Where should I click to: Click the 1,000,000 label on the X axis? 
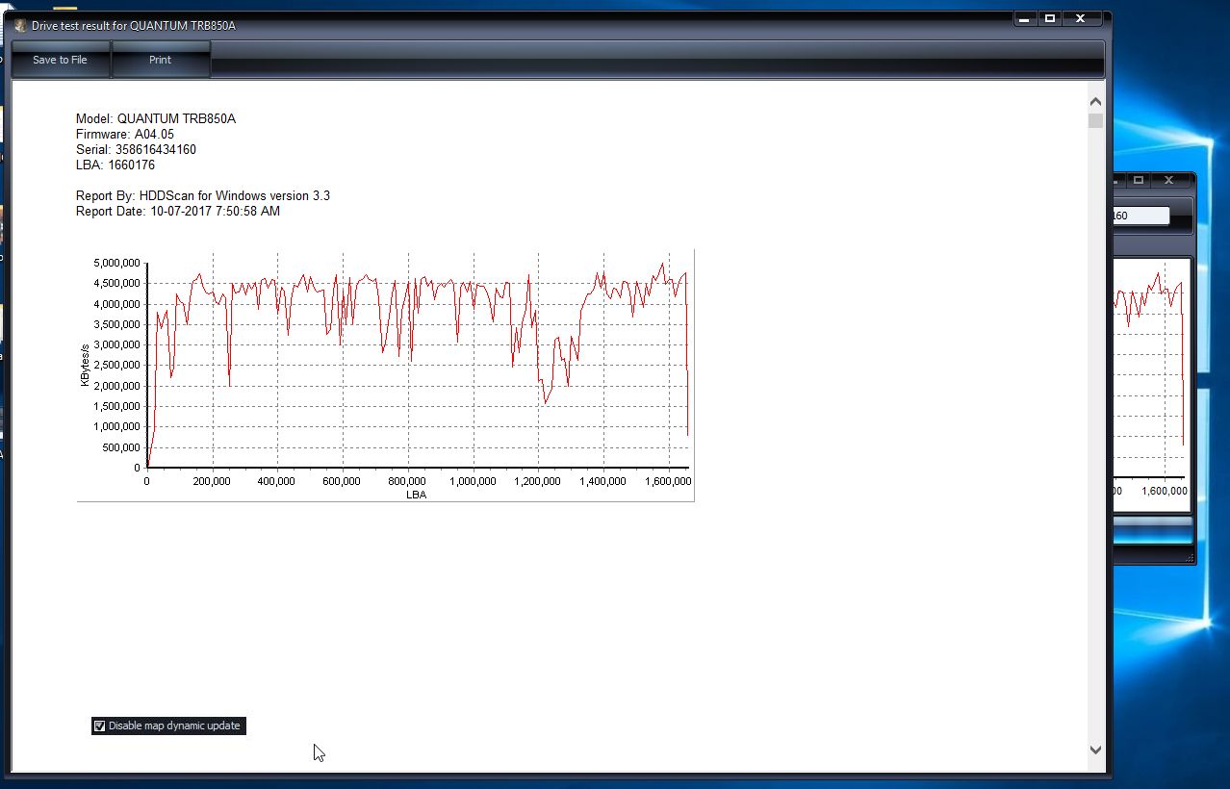pyautogui.click(x=473, y=481)
